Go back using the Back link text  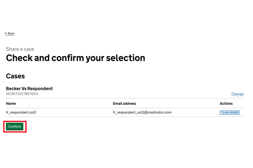click(11, 34)
